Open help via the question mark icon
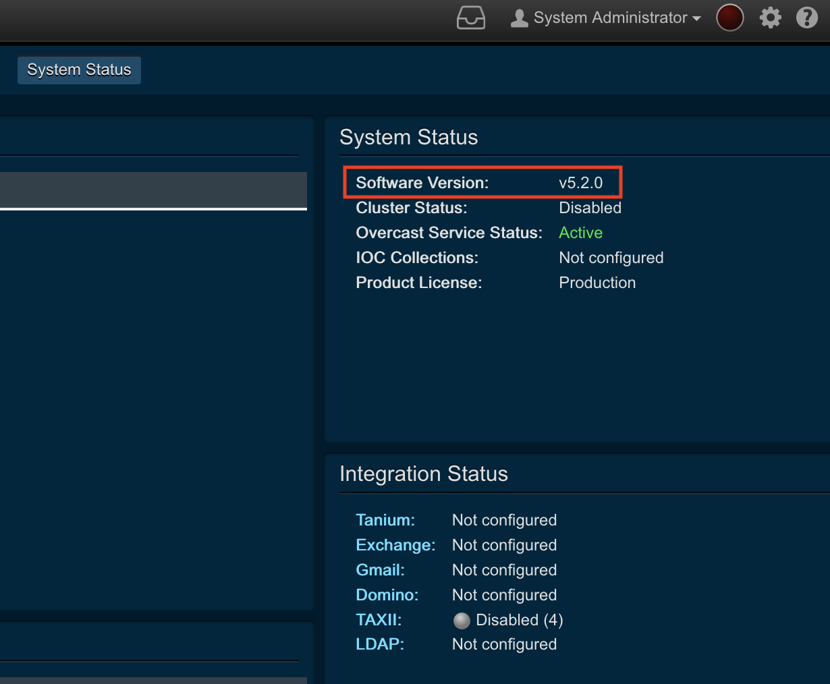 pos(806,18)
